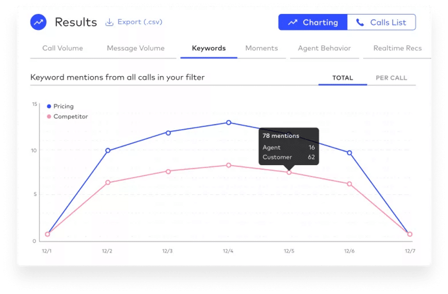Switch to Calls List view
The width and height of the screenshot is (448, 294).
381,22
